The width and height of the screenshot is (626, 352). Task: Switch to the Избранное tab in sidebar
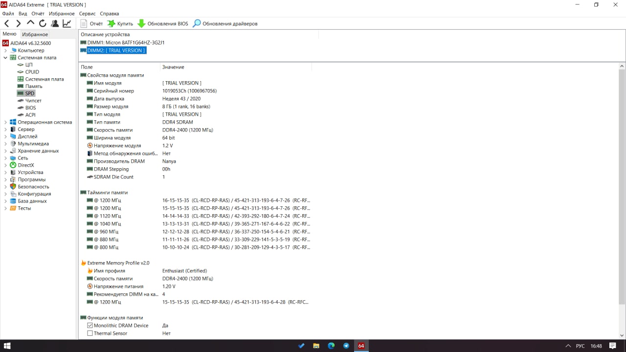click(35, 34)
